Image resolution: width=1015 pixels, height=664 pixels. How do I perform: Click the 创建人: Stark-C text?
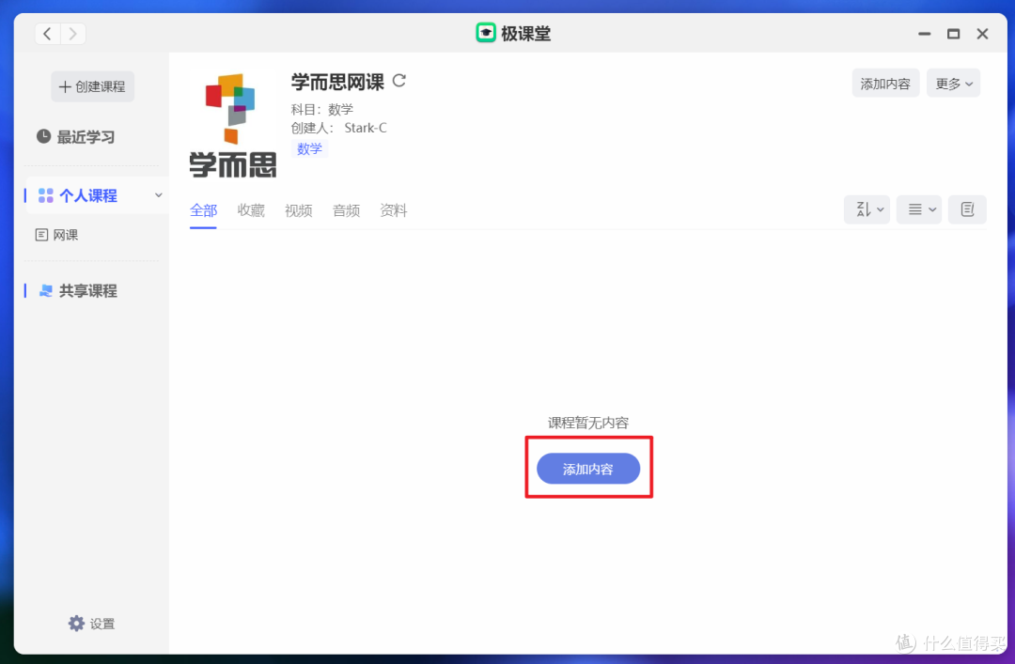(338, 128)
